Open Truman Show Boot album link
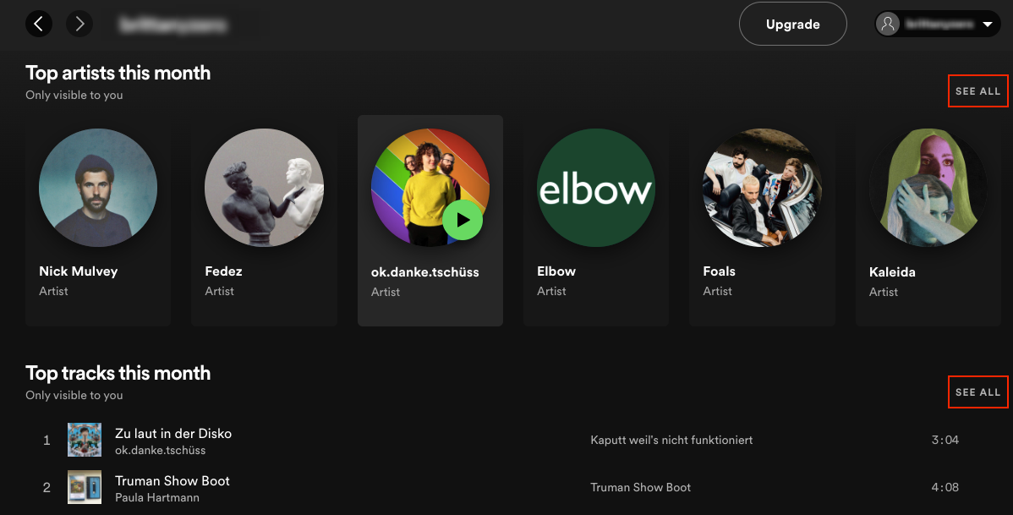Viewport: 1013px width, 515px height. tap(640, 487)
